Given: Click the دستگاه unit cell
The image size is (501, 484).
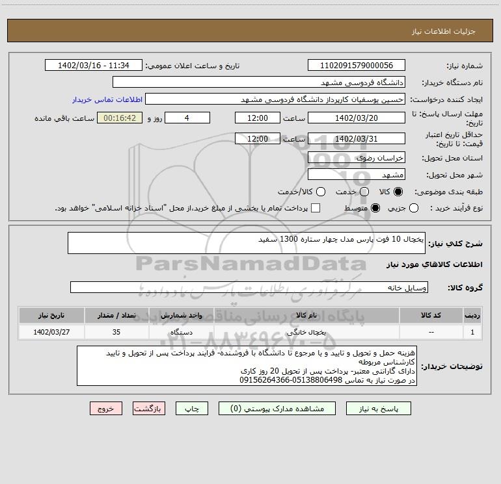Looking at the screenshot, I should click(x=181, y=332).
